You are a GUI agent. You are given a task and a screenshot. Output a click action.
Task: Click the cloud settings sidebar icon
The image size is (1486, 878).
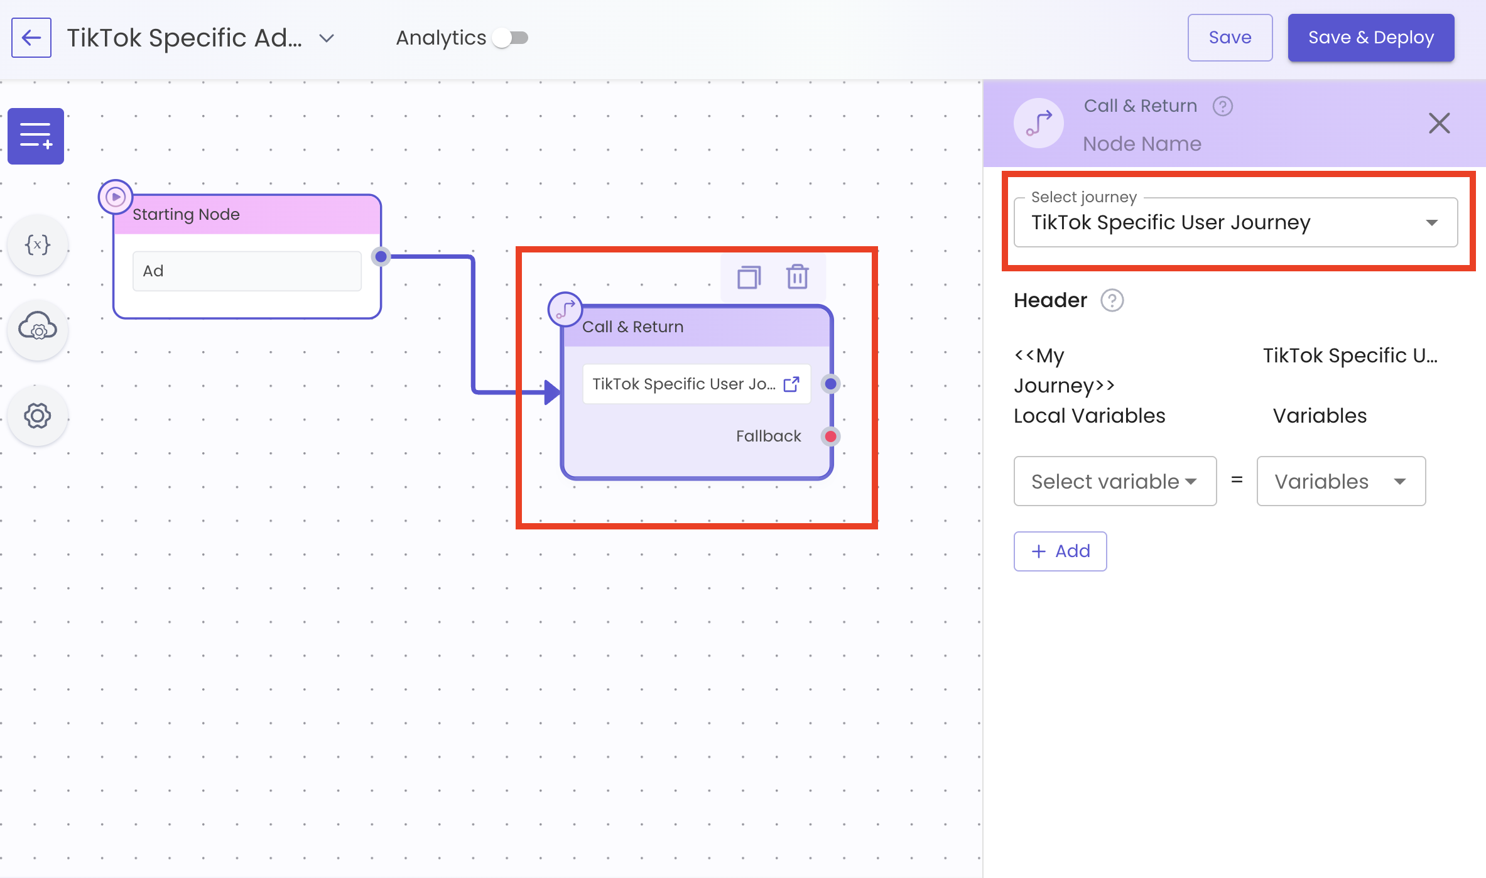pos(38,328)
